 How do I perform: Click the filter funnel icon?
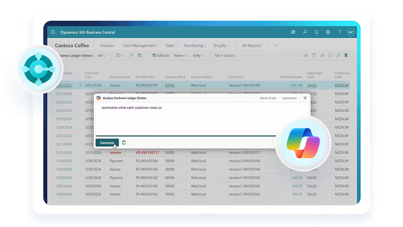pyautogui.click(x=314, y=56)
